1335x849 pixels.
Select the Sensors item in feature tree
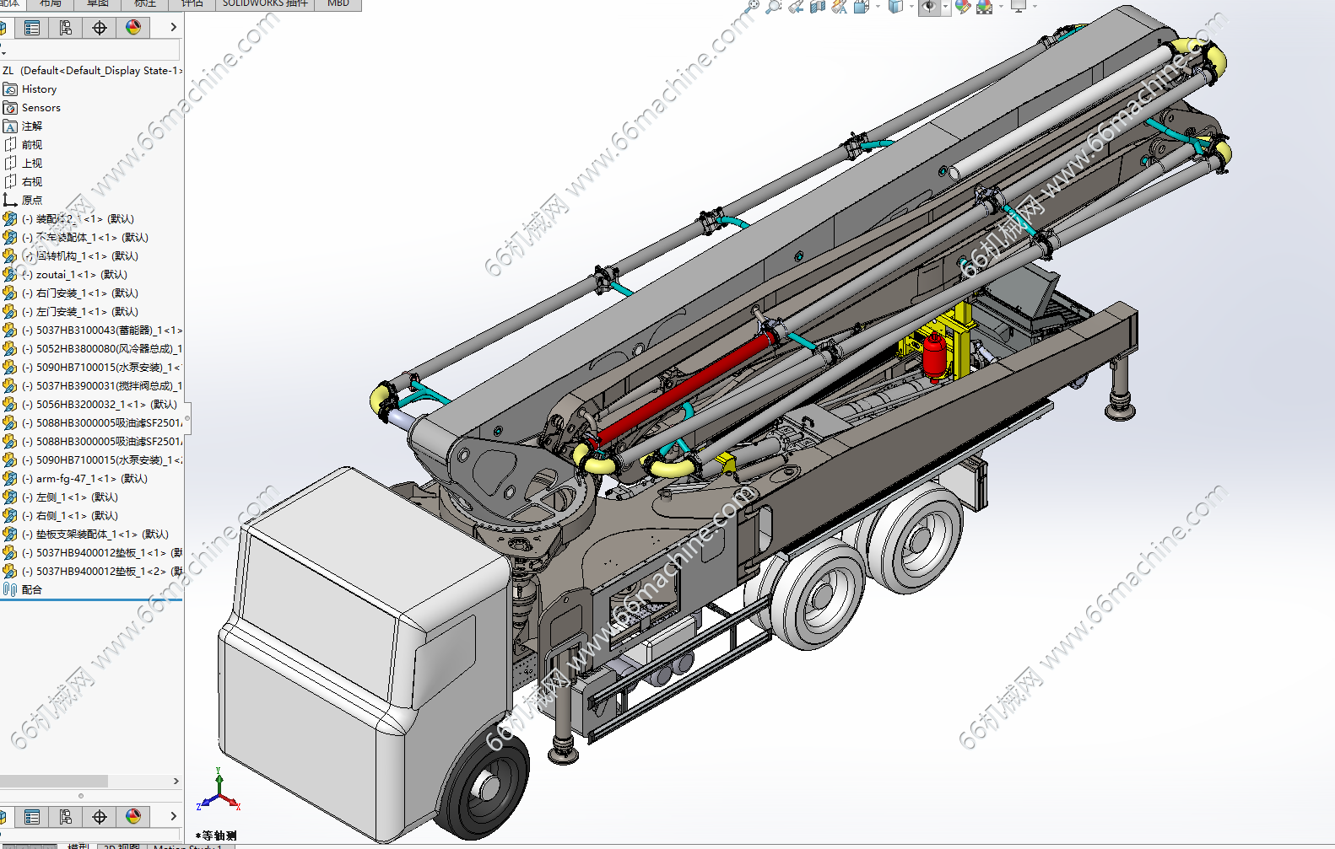[x=41, y=108]
